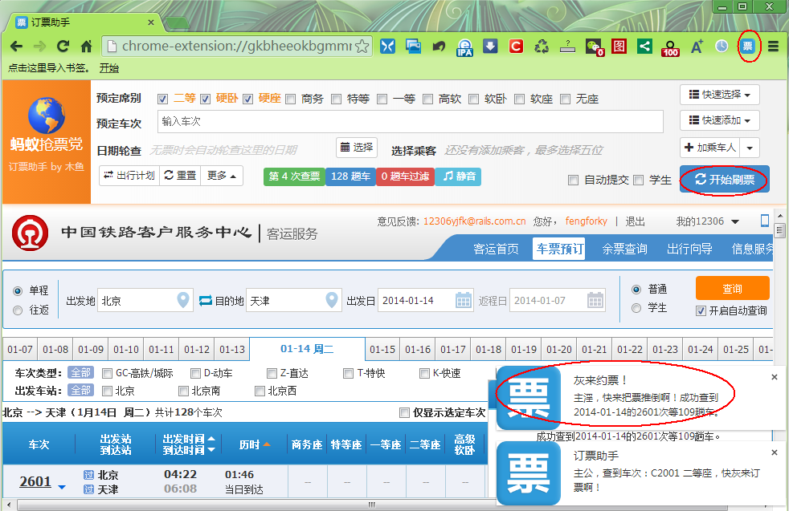Go back with the browser back arrow
The width and height of the screenshot is (789, 511).
tap(16, 47)
